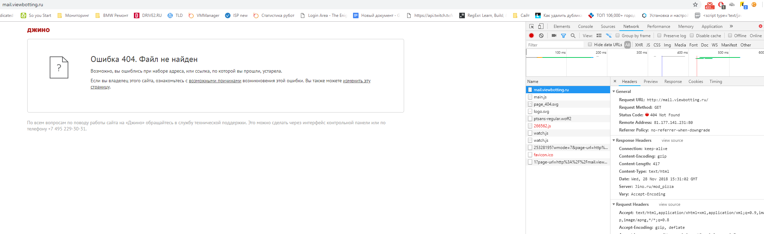This screenshot has width=764, height=234.
Task: Open the throttling dropdown showing Online
Action: point(755,36)
